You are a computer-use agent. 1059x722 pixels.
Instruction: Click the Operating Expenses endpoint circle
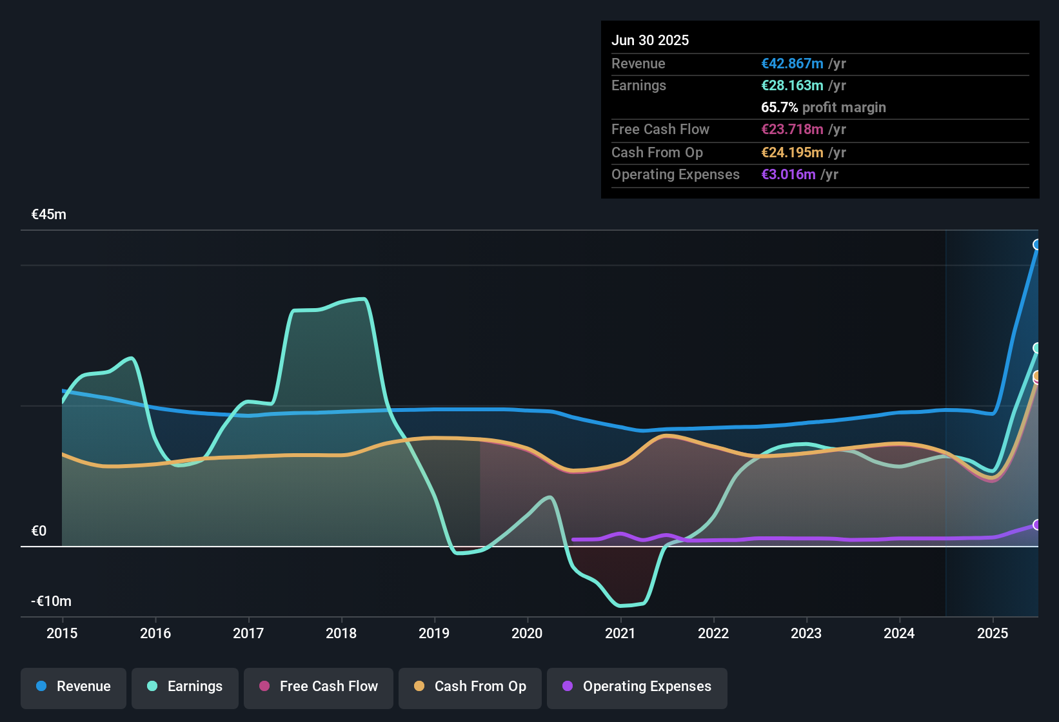1037,526
